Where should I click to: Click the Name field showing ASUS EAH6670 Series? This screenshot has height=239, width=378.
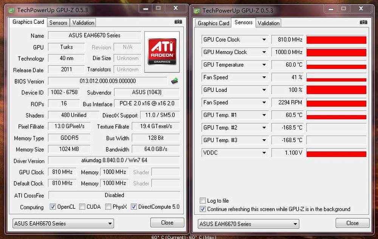94,36
